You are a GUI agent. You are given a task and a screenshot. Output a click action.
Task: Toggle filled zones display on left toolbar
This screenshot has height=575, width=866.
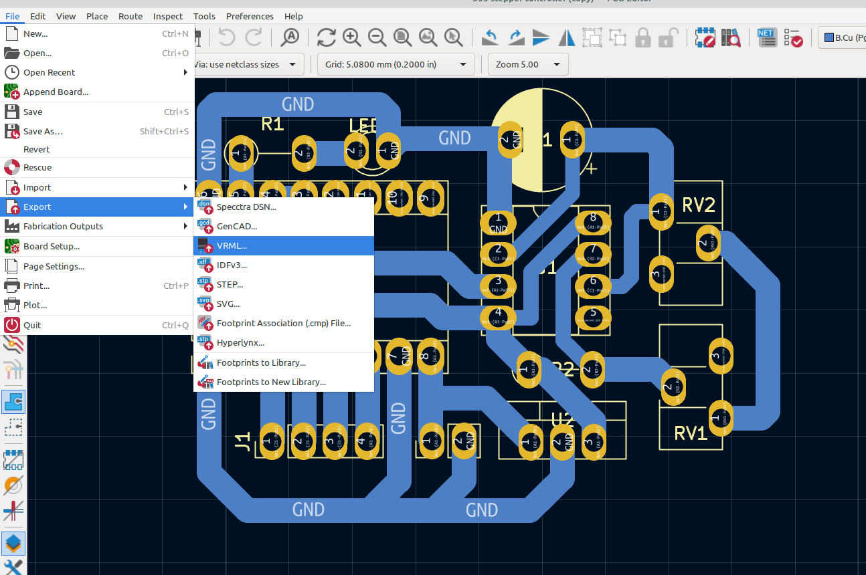13,402
